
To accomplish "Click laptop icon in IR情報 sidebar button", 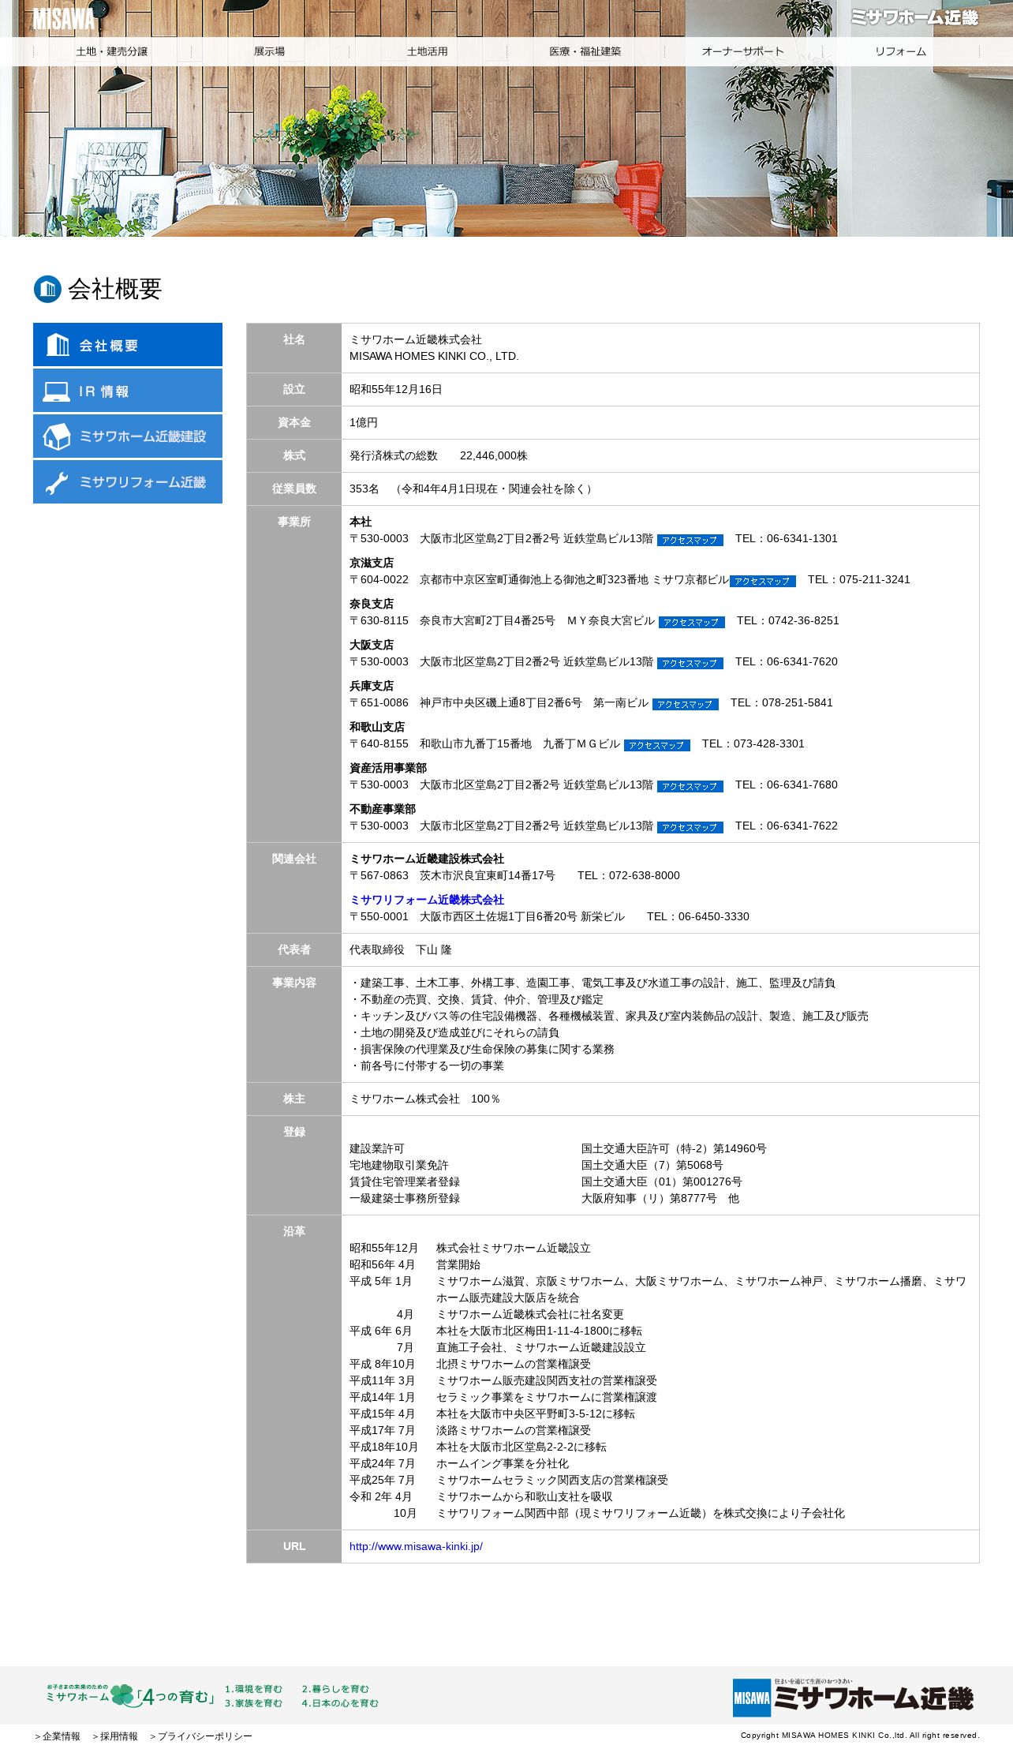I will [57, 391].
